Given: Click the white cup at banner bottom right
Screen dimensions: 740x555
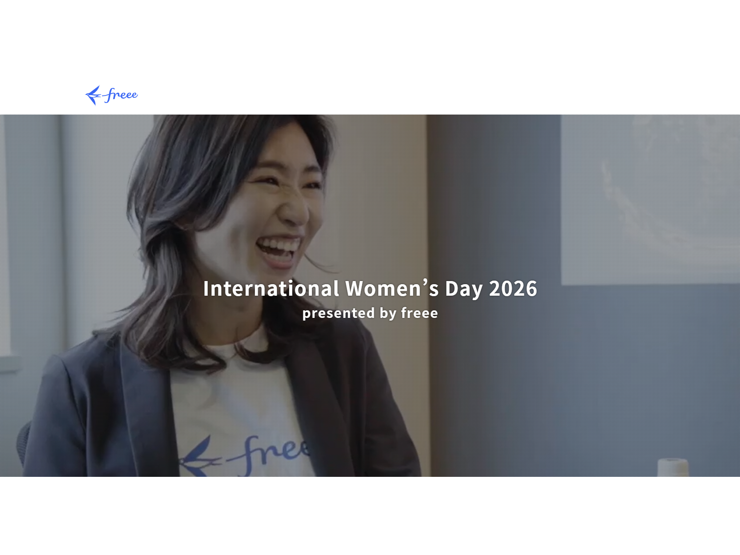Looking at the screenshot, I should coord(673,468).
